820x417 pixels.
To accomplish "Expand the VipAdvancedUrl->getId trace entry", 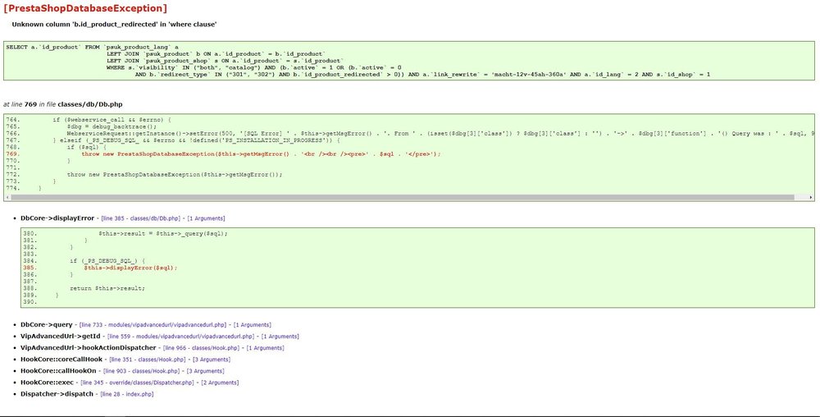I will pos(60,337).
